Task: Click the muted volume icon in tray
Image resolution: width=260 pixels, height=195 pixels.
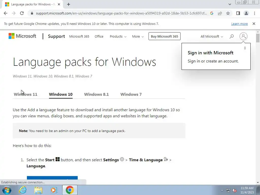Action: coord(234,190)
